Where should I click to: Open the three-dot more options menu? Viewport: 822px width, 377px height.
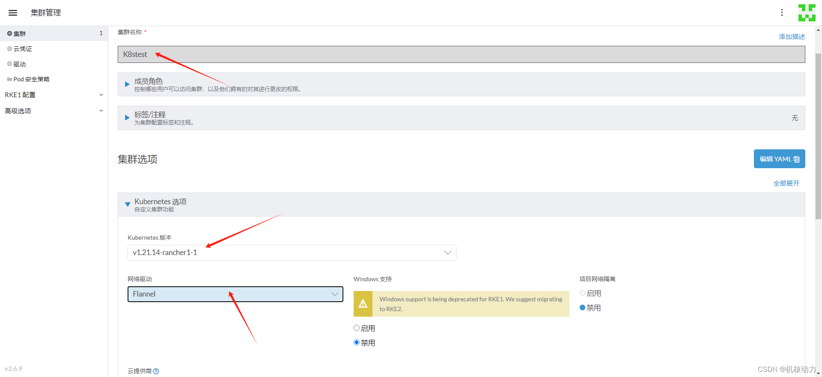[x=782, y=13]
